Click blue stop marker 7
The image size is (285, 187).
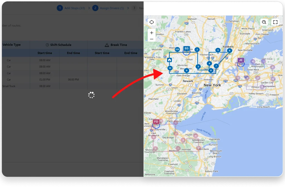pyautogui.click(x=216, y=66)
